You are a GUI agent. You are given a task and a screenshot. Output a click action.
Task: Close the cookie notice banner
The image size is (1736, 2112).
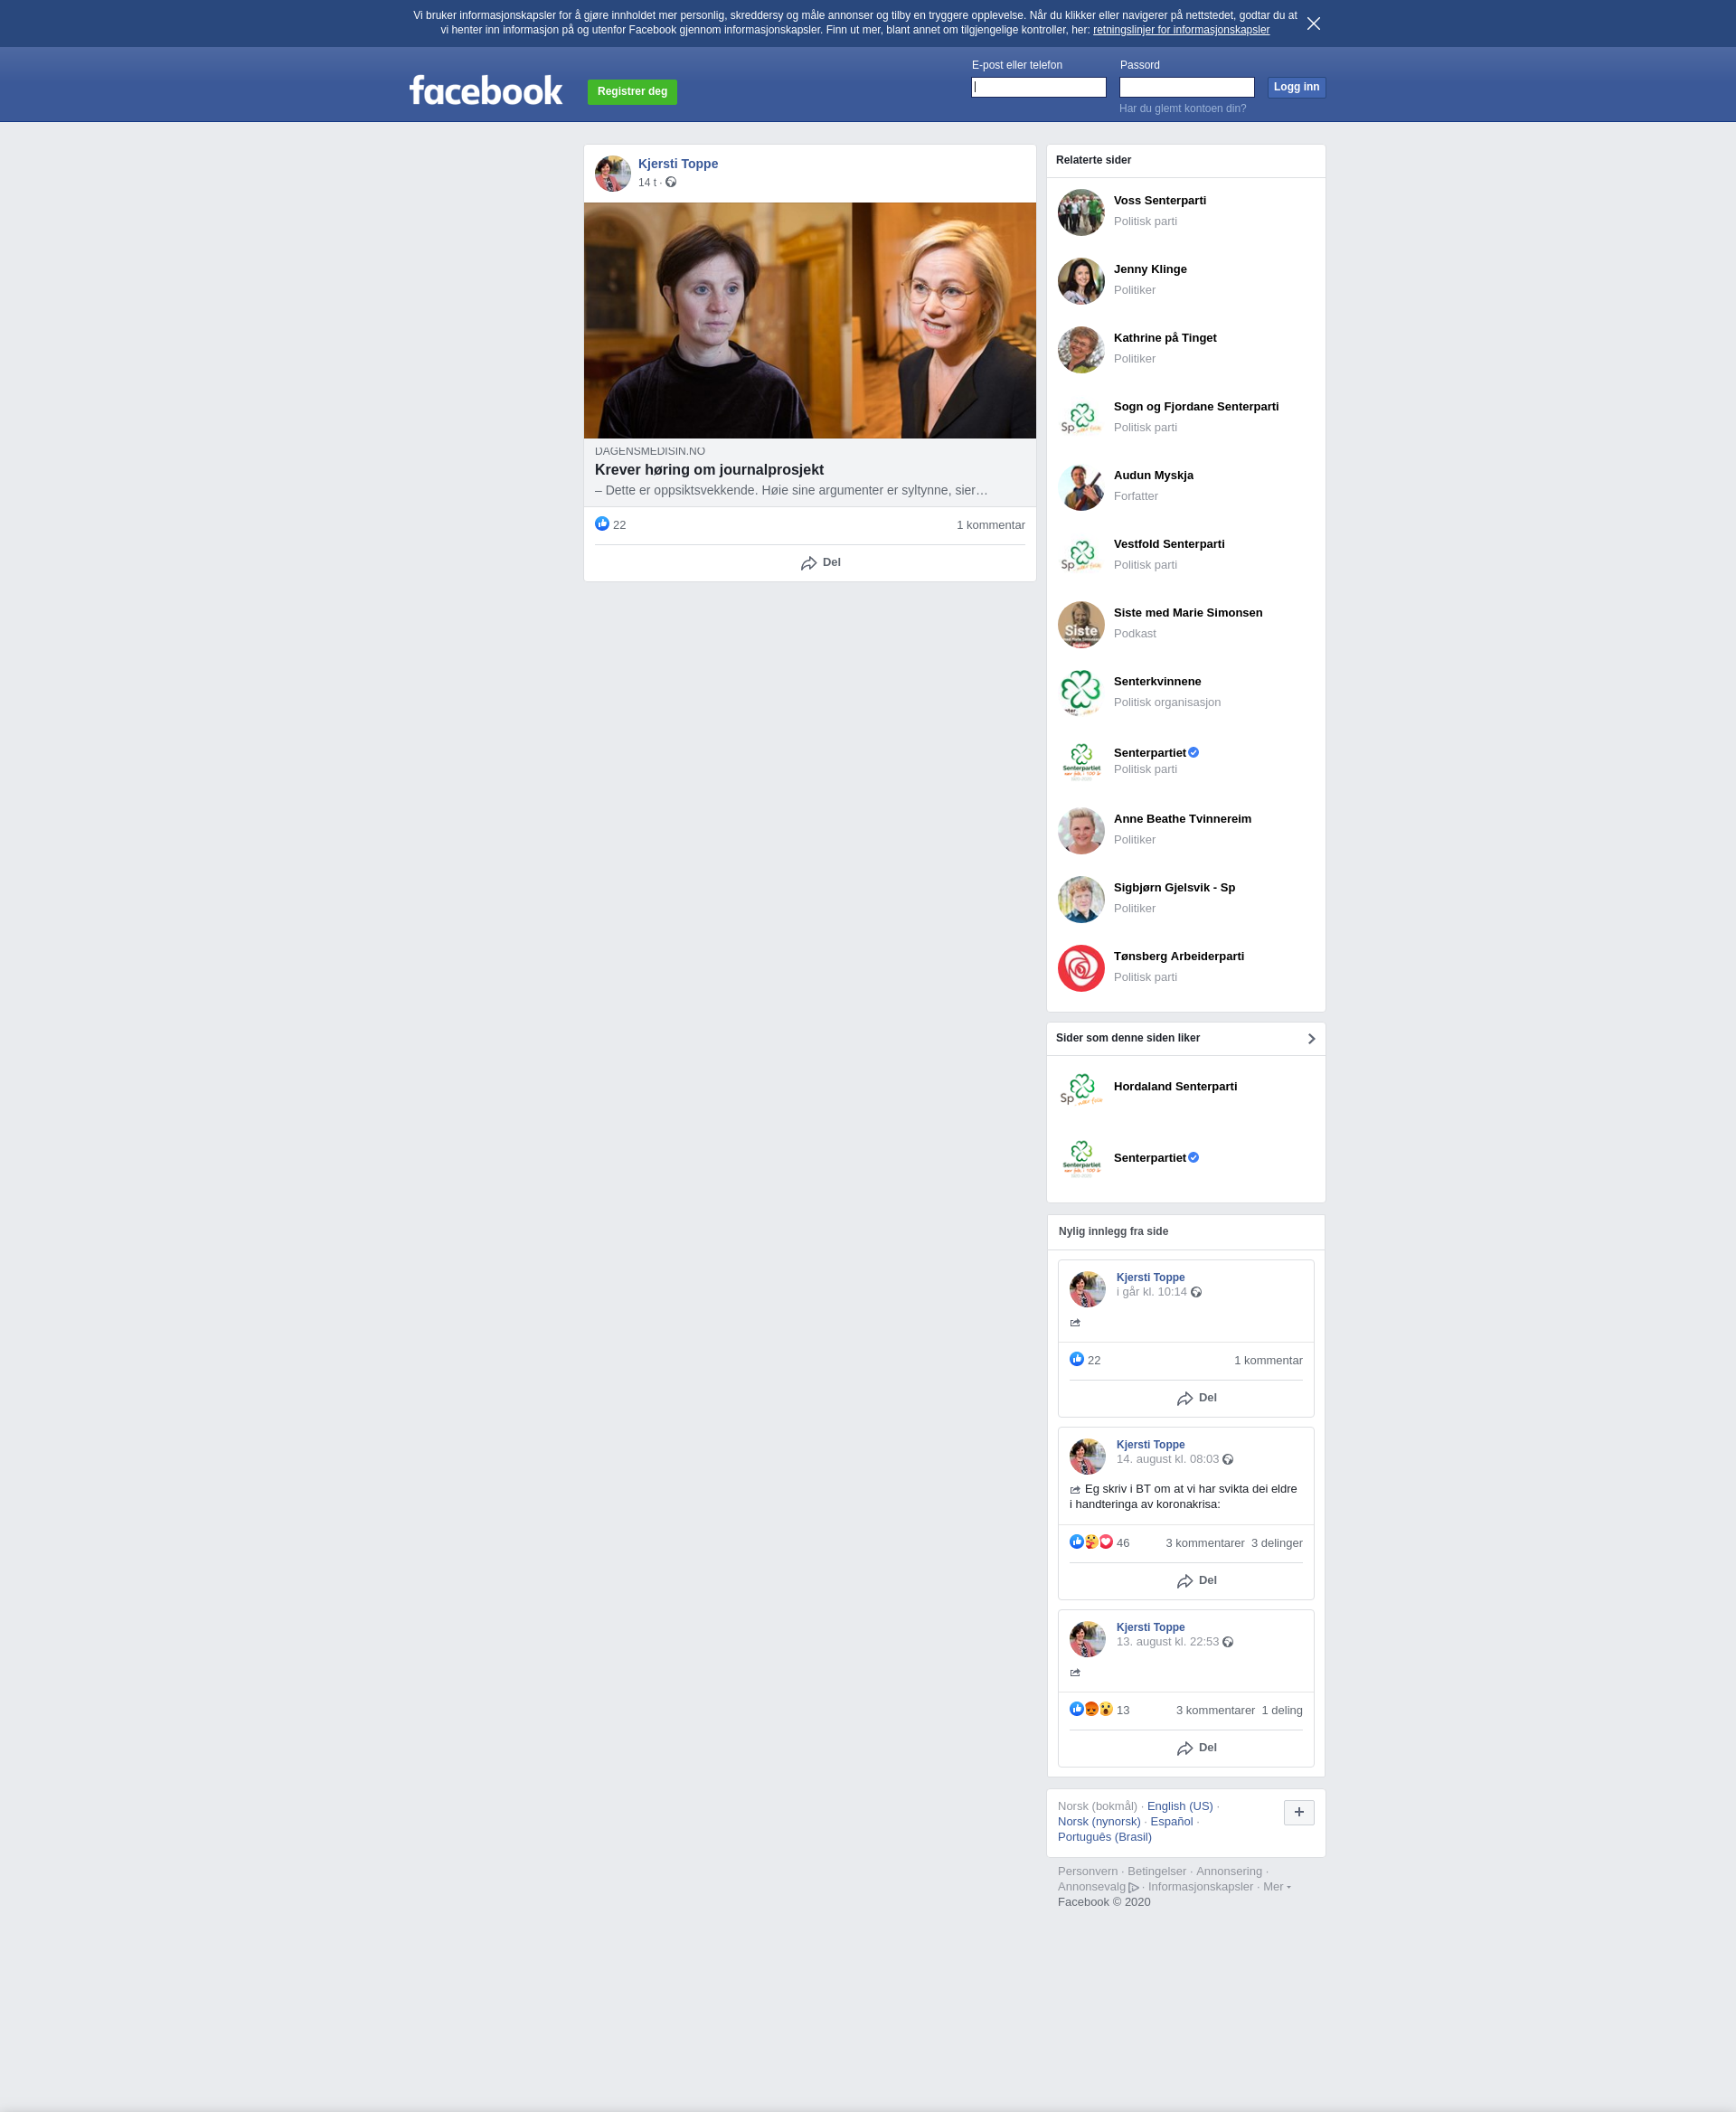pyautogui.click(x=1313, y=23)
